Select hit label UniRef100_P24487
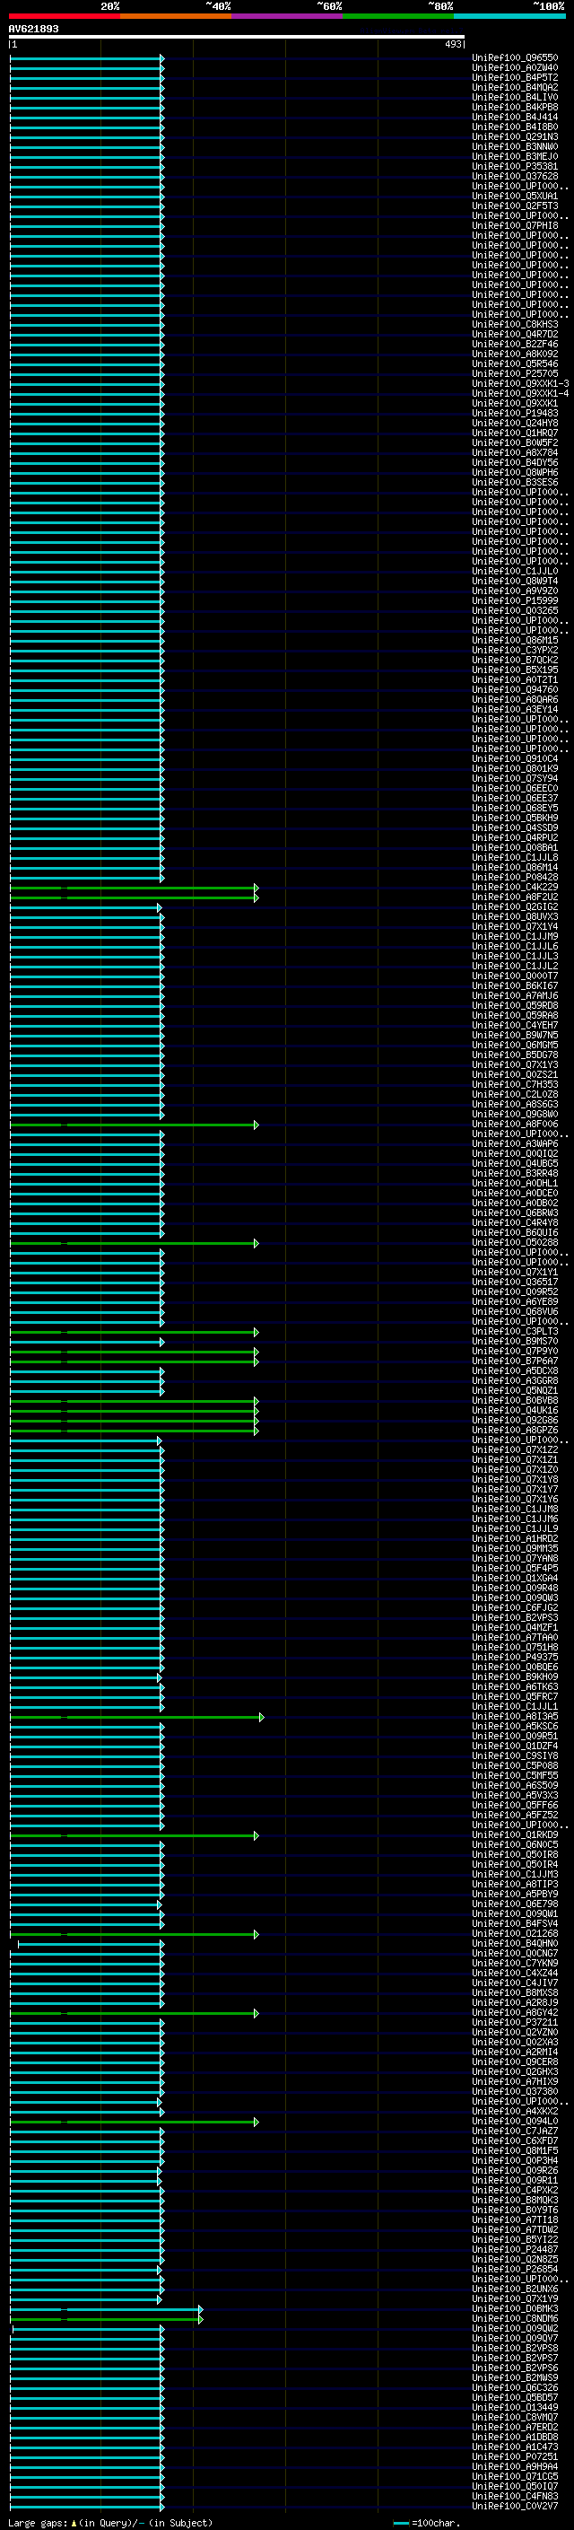This screenshot has height=2530, width=574. [515, 2249]
